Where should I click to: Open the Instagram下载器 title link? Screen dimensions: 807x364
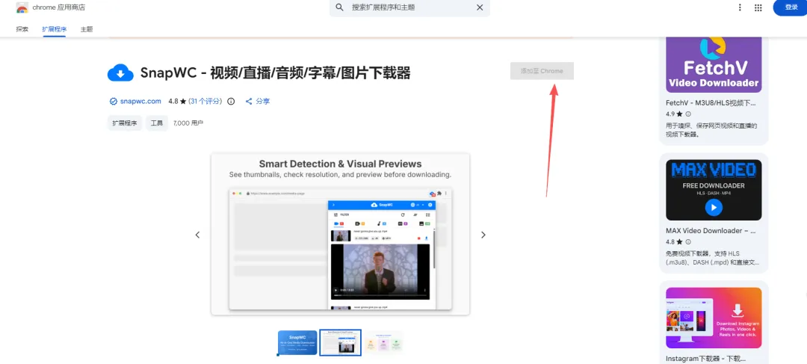click(x=705, y=358)
